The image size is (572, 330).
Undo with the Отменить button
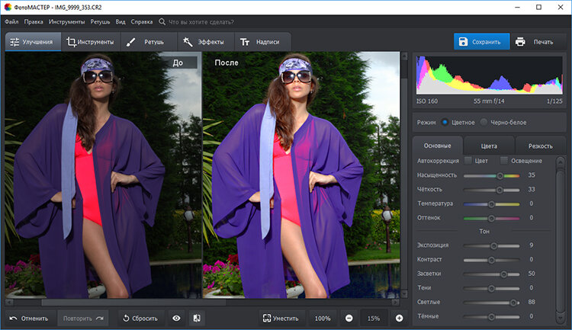(28, 318)
